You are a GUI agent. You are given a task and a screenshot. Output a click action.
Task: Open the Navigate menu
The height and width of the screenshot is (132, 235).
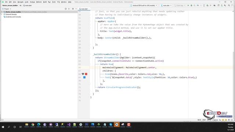[21, 2]
